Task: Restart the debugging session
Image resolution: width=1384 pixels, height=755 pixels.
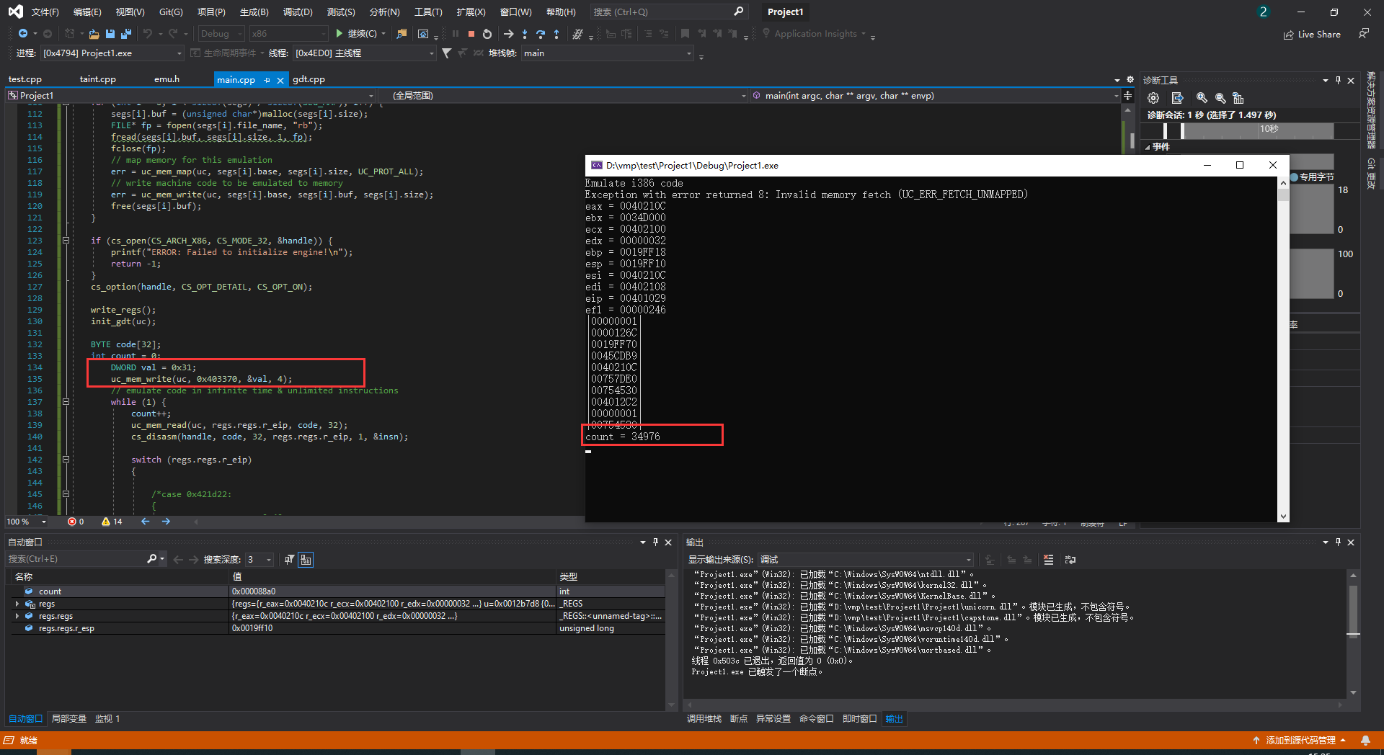Action: (x=487, y=34)
